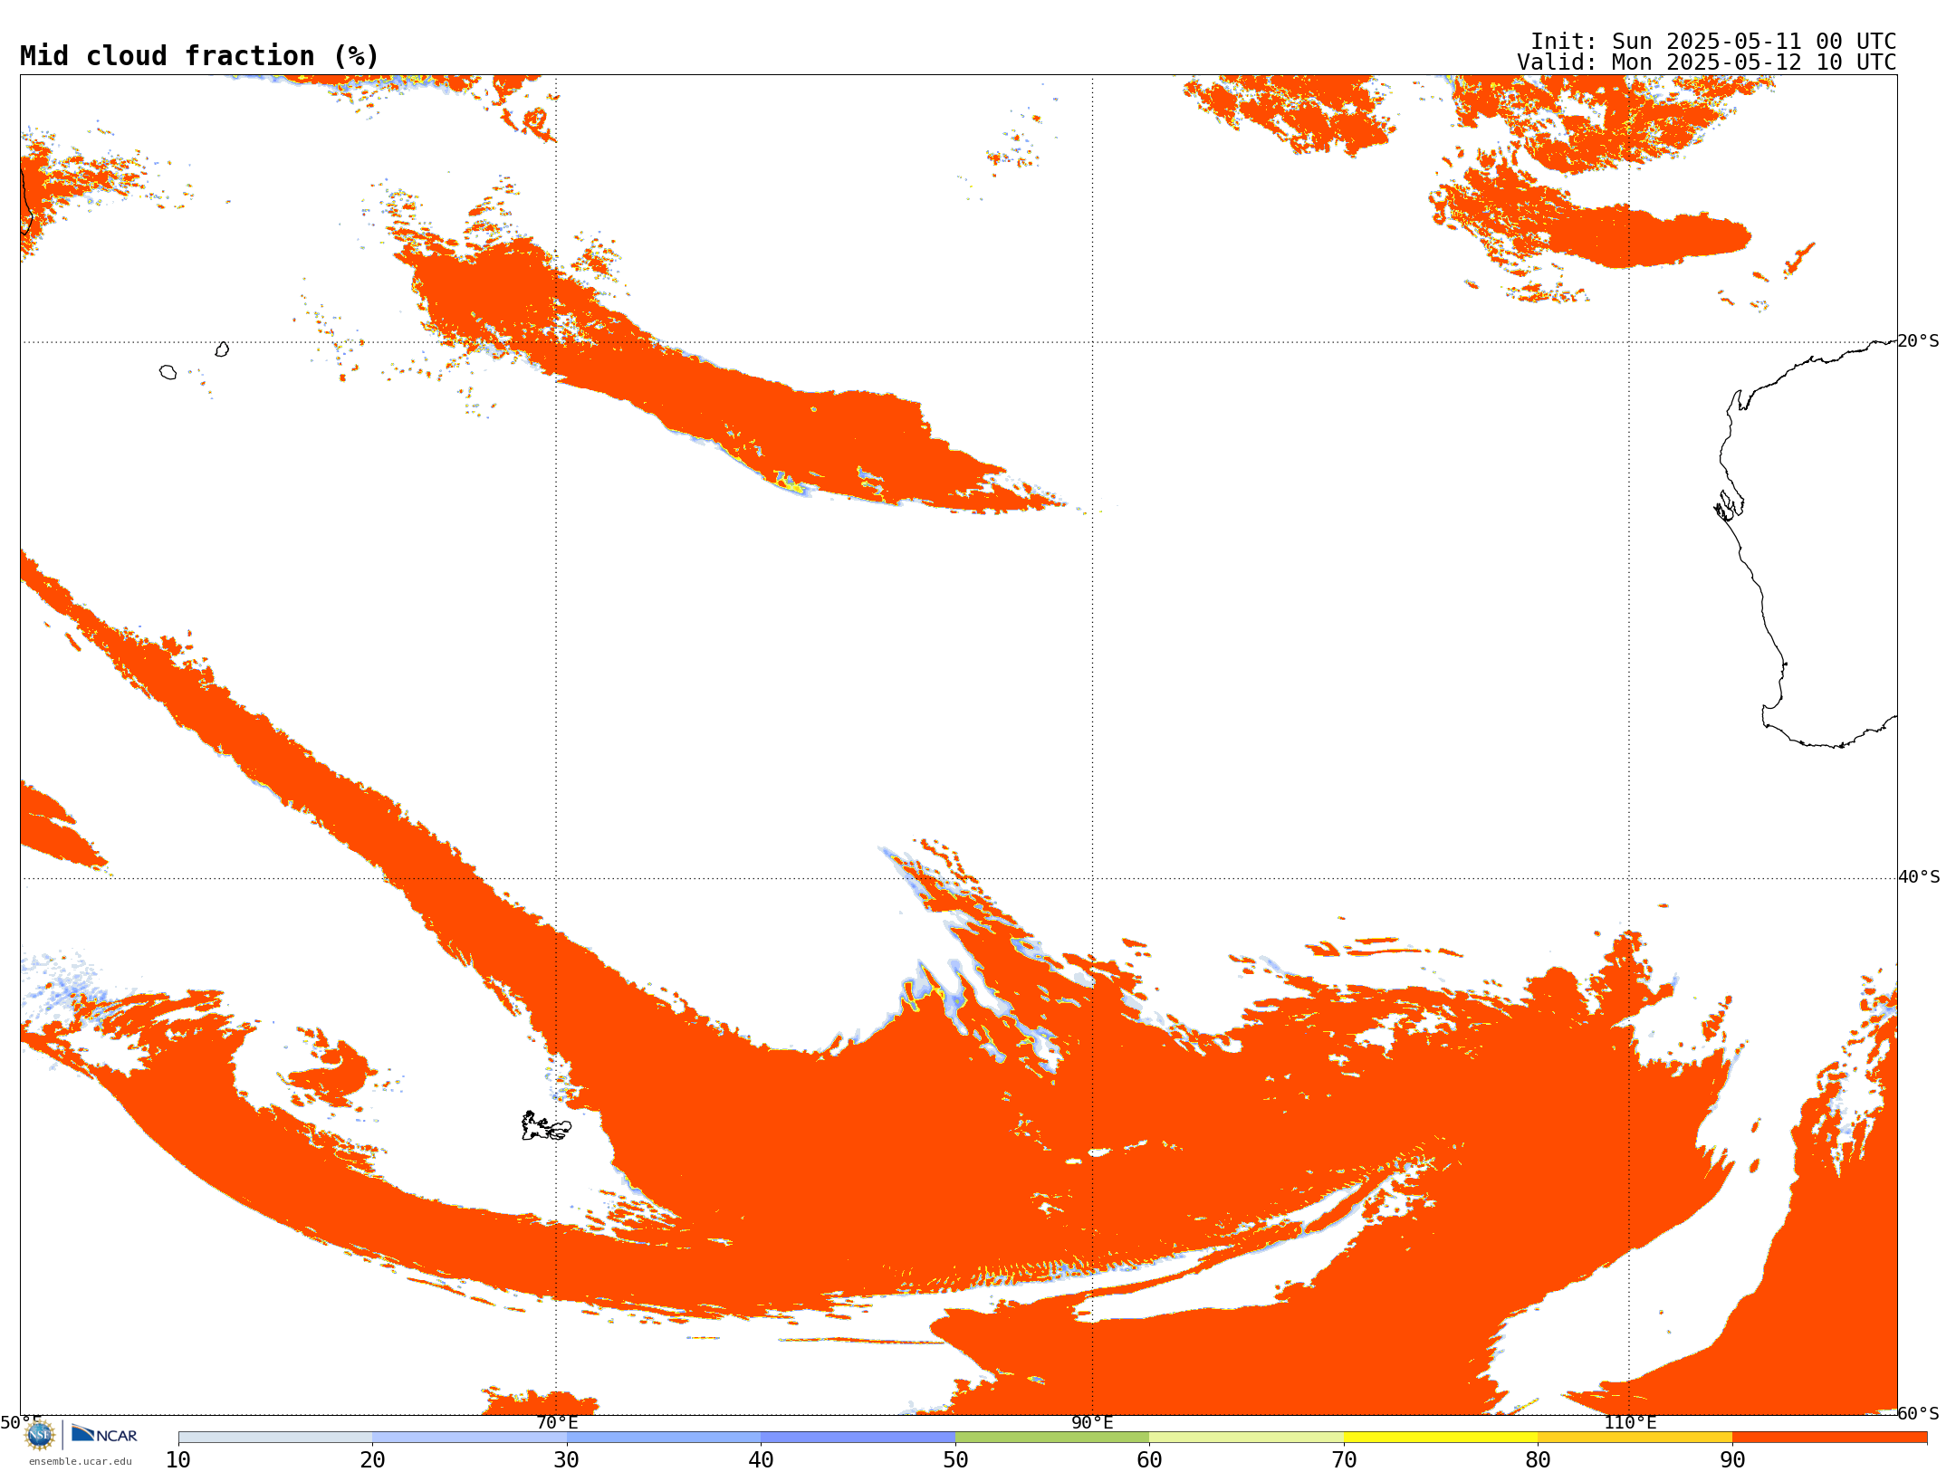The image size is (1956, 1472).
Task: Click the 10-20 pale gray colorbar segment
Action: pyautogui.click(x=275, y=1438)
